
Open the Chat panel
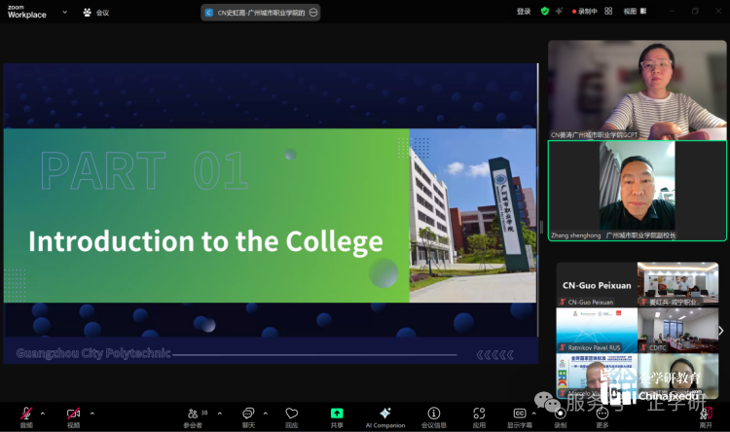coord(248,415)
